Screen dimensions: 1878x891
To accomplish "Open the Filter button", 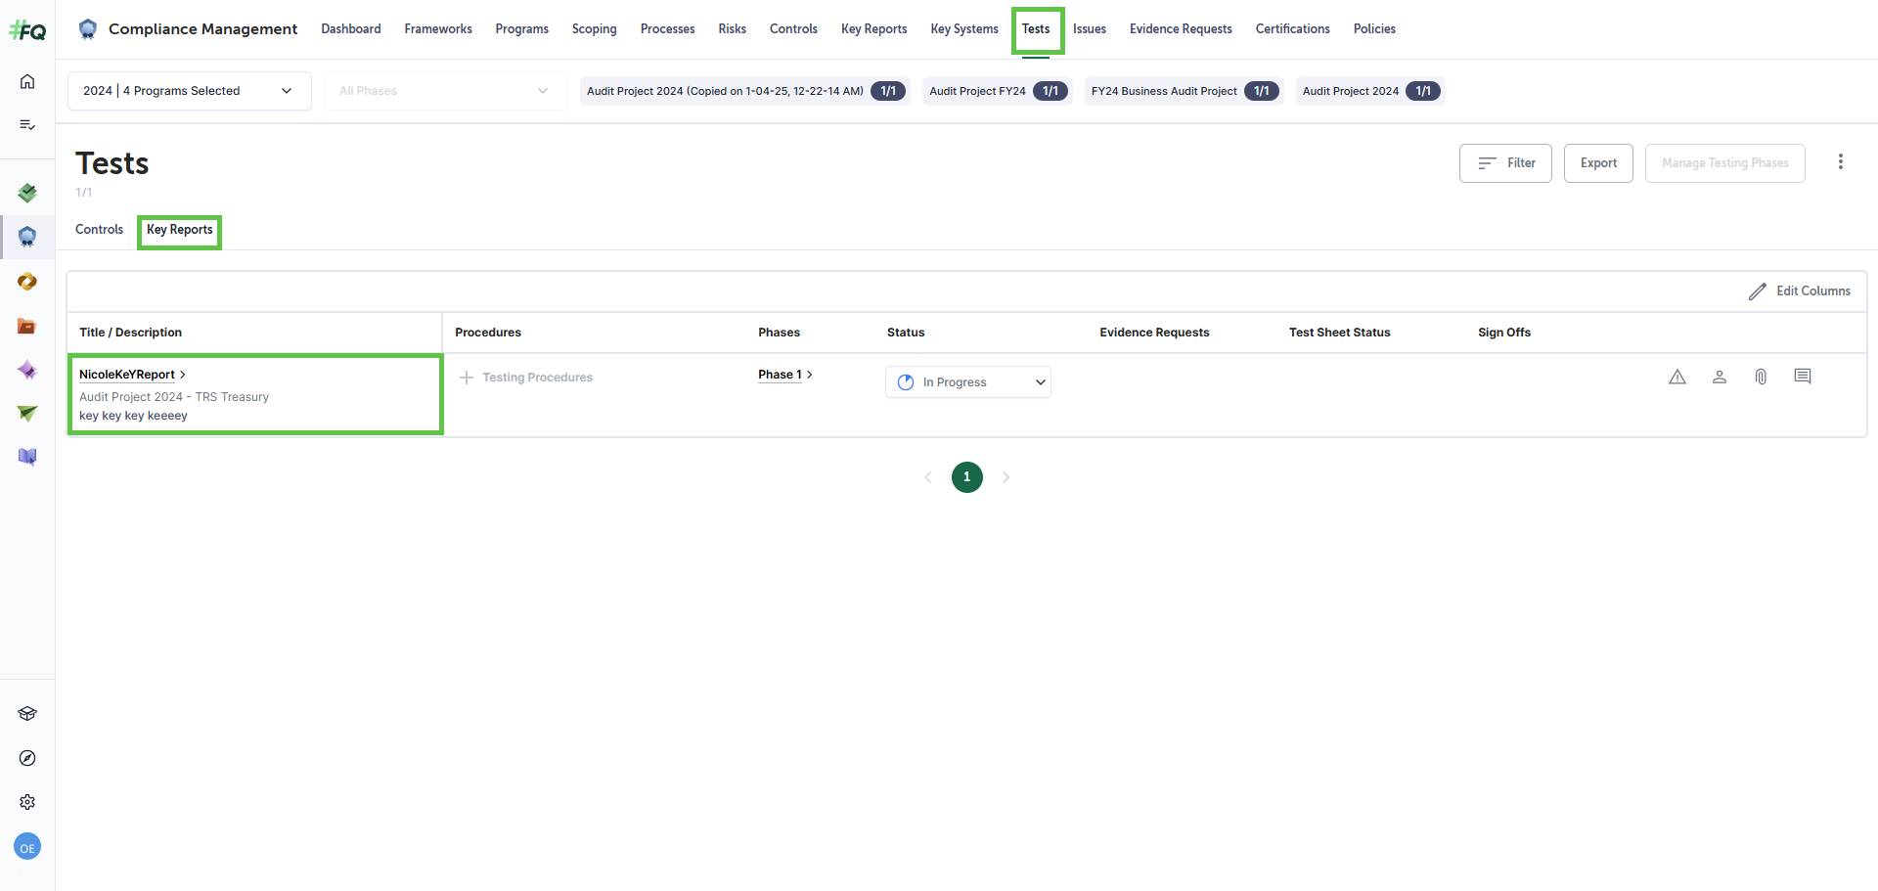I will click(x=1504, y=163).
